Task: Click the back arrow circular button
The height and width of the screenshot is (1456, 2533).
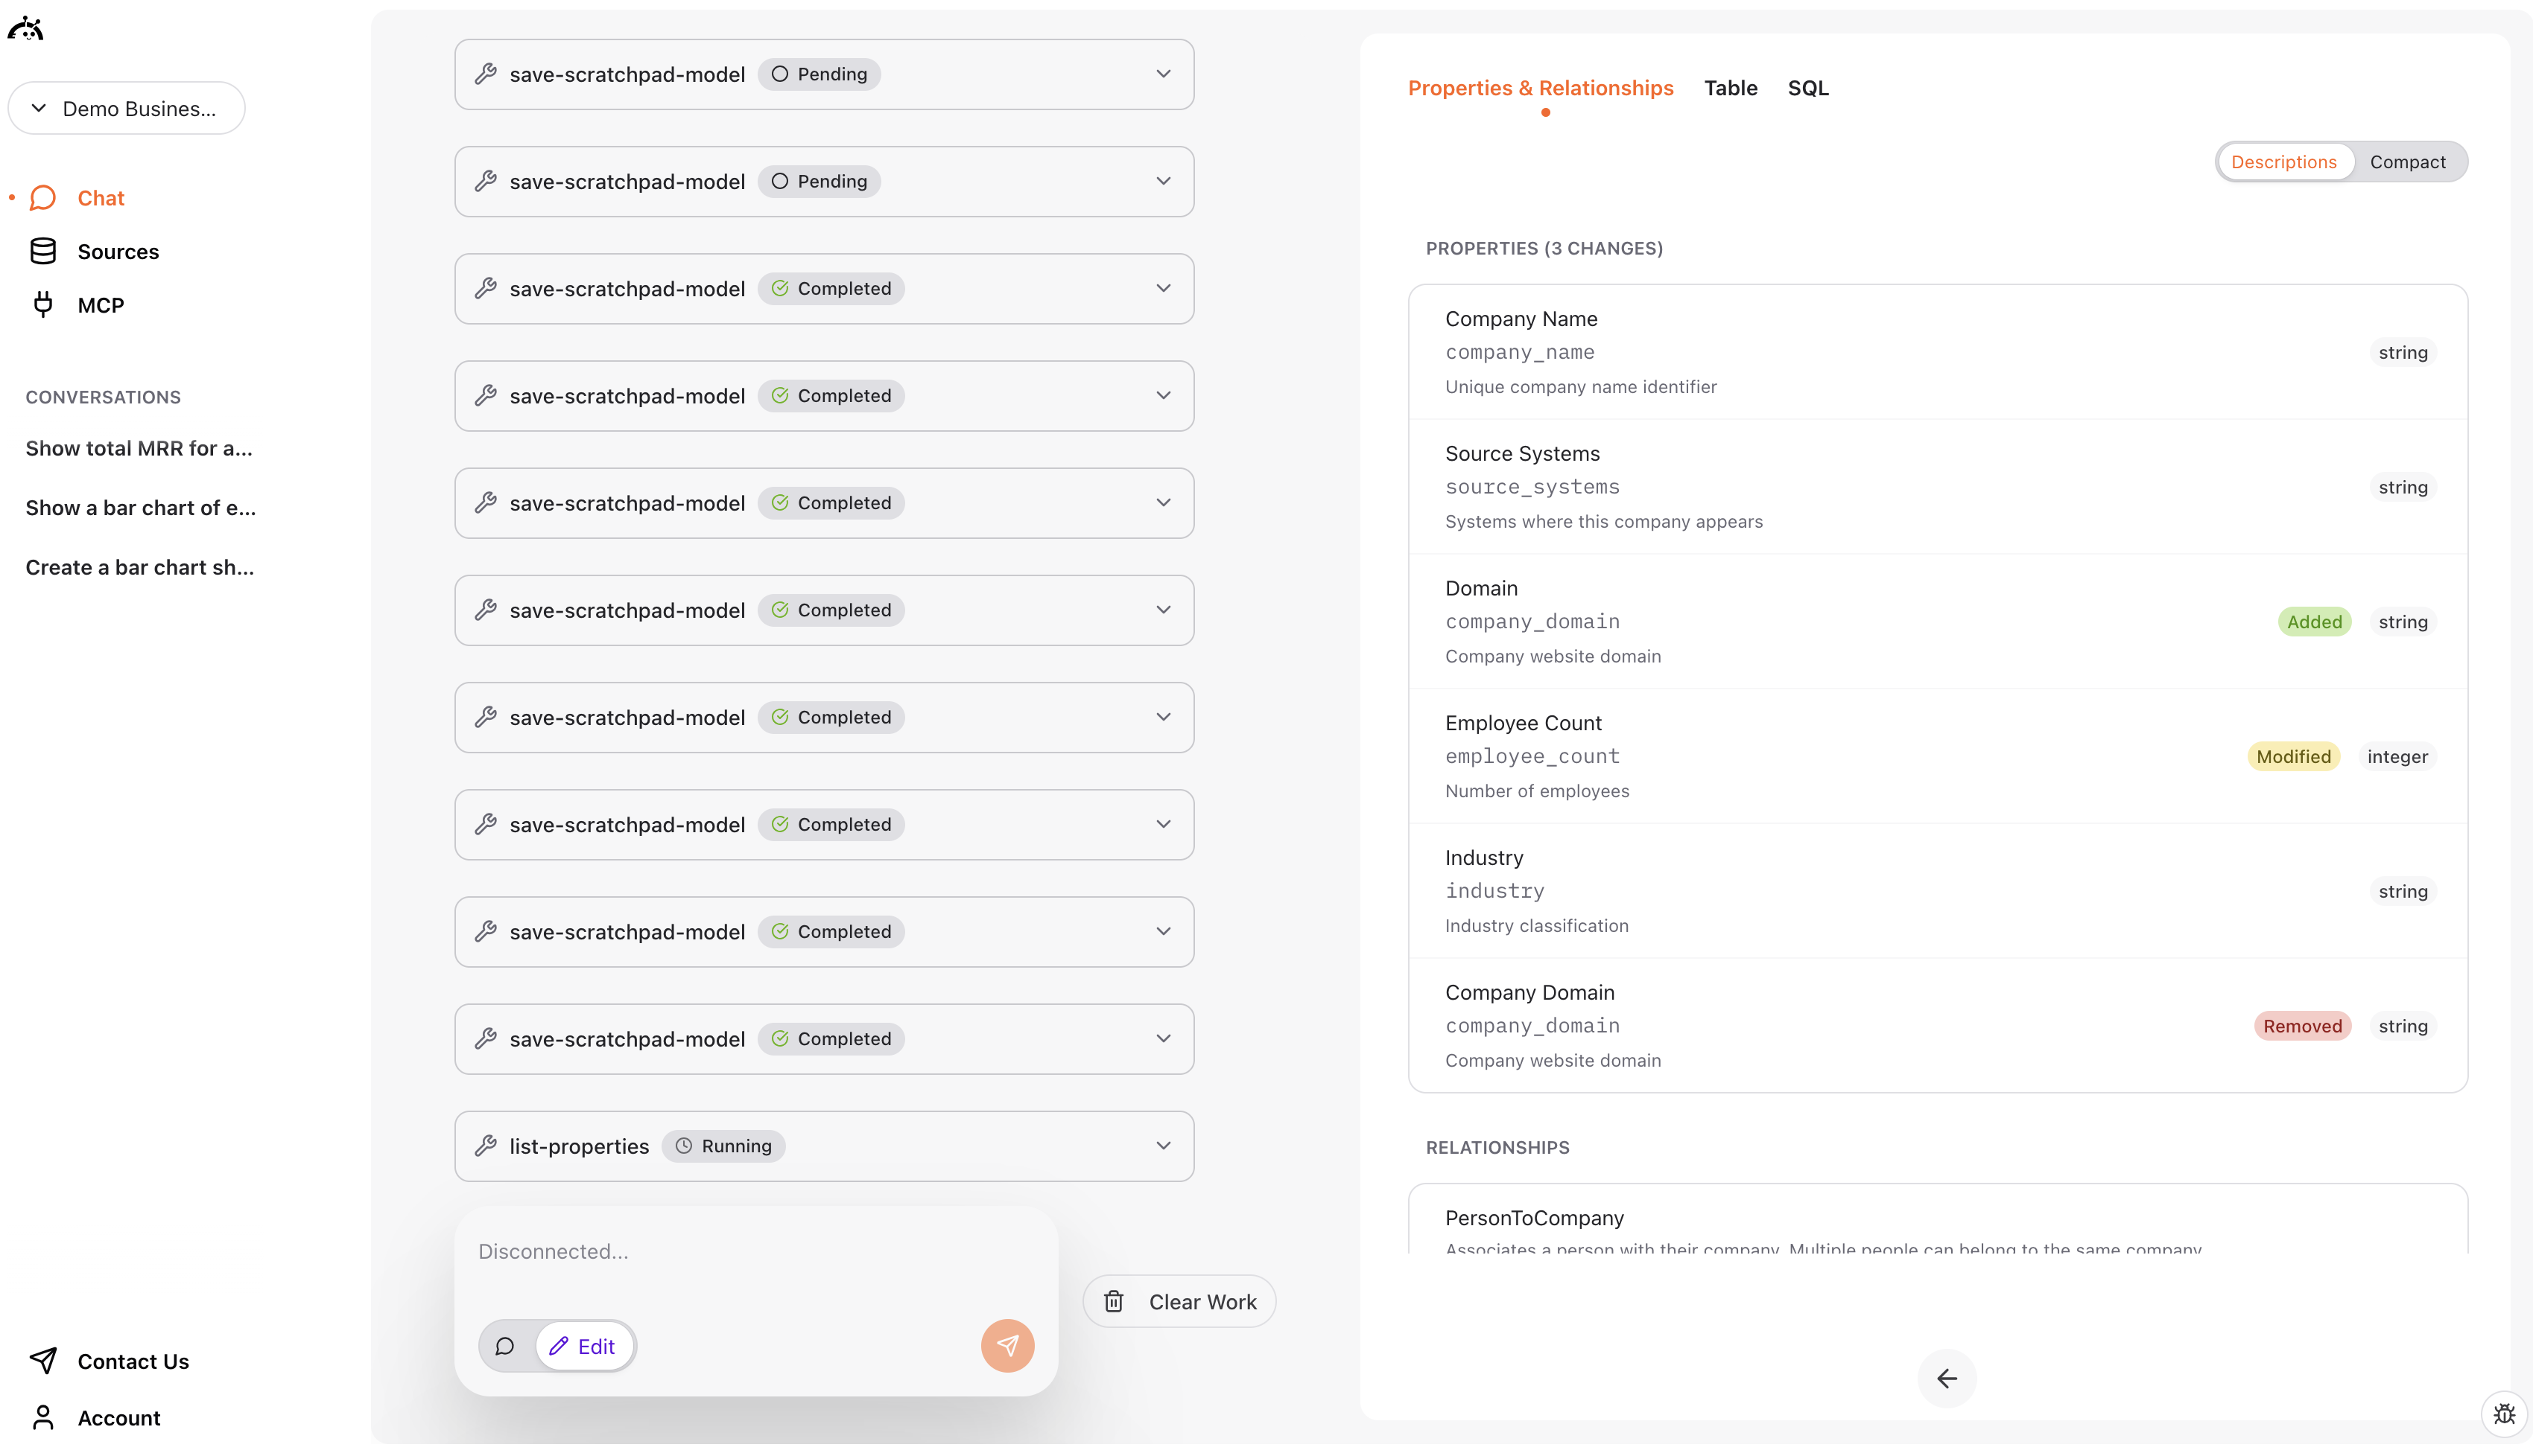Action: (1947, 1378)
